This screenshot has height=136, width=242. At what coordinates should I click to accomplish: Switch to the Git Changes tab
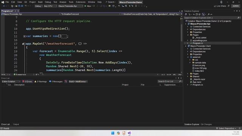click(x=206, y=124)
